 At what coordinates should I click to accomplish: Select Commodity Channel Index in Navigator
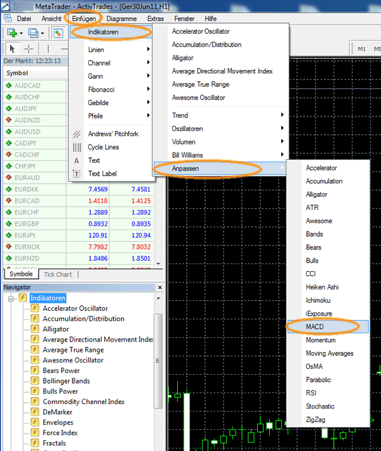pyautogui.click(x=84, y=401)
